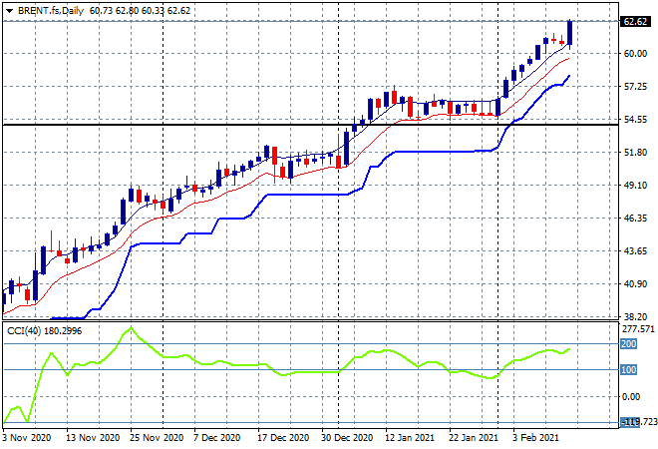Click the CCI peak near 25 Nov 2020
The image size is (658, 449).
click(x=132, y=327)
